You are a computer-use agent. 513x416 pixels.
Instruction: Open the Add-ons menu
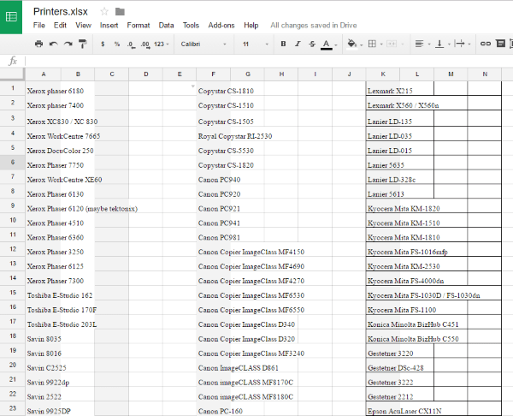[x=221, y=26]
